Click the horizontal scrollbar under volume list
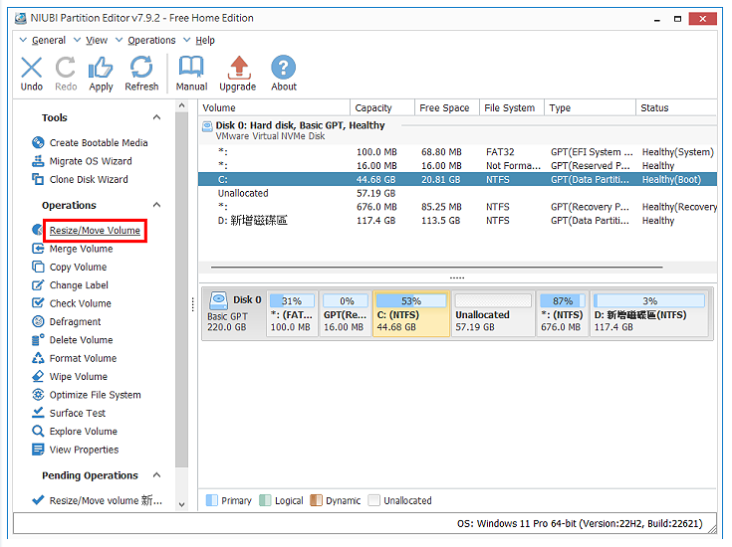 pyautogui.click(x=436, y=268)
